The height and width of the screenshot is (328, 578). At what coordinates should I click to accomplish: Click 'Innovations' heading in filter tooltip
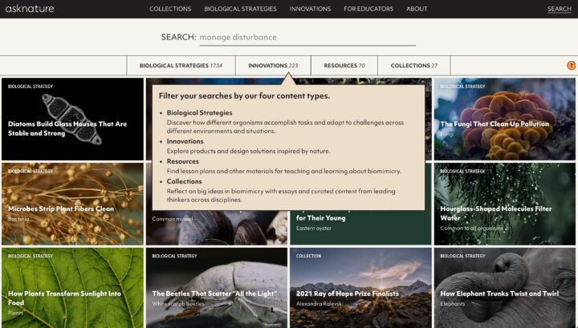(x=185, y=141)
